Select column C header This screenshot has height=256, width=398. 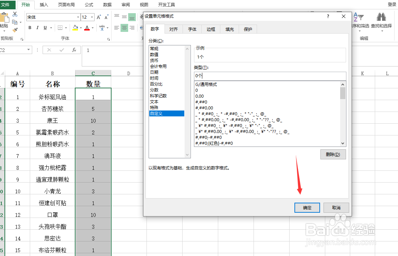[x=93, y=73]
